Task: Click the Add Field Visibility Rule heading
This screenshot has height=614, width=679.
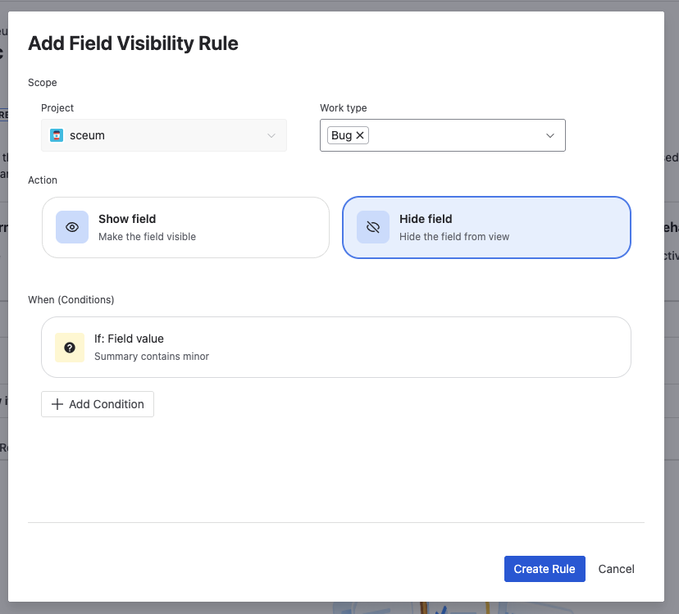Action: tap(134, 43)
